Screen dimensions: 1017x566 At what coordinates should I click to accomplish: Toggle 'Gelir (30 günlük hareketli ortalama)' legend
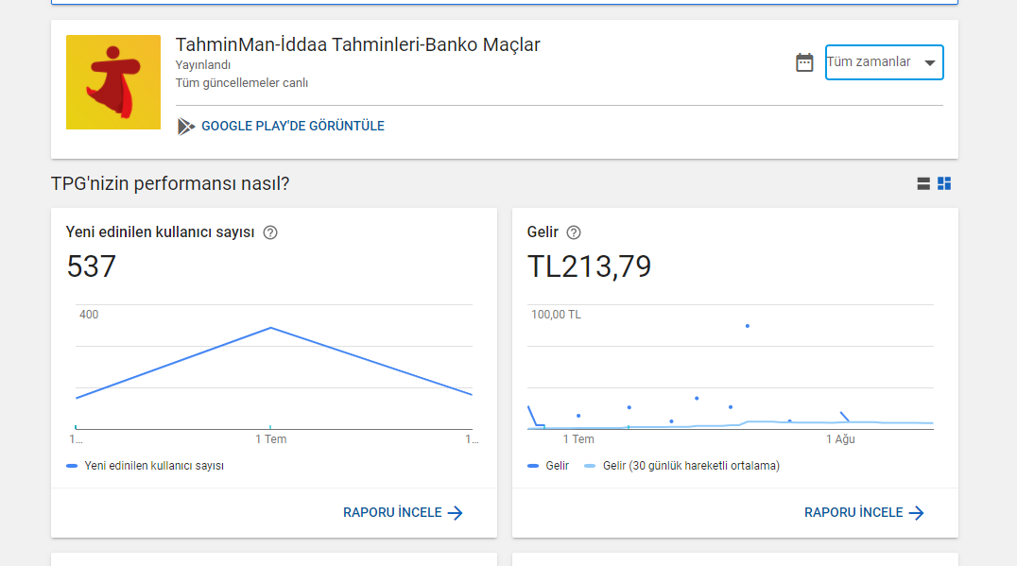click(x=681, y=466)
